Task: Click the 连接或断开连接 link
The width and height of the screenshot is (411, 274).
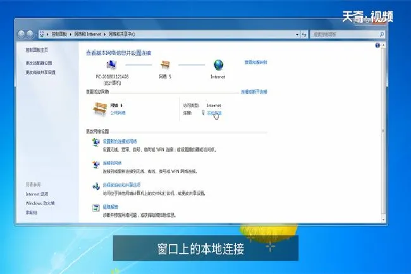Action: [x=254, y=92]
